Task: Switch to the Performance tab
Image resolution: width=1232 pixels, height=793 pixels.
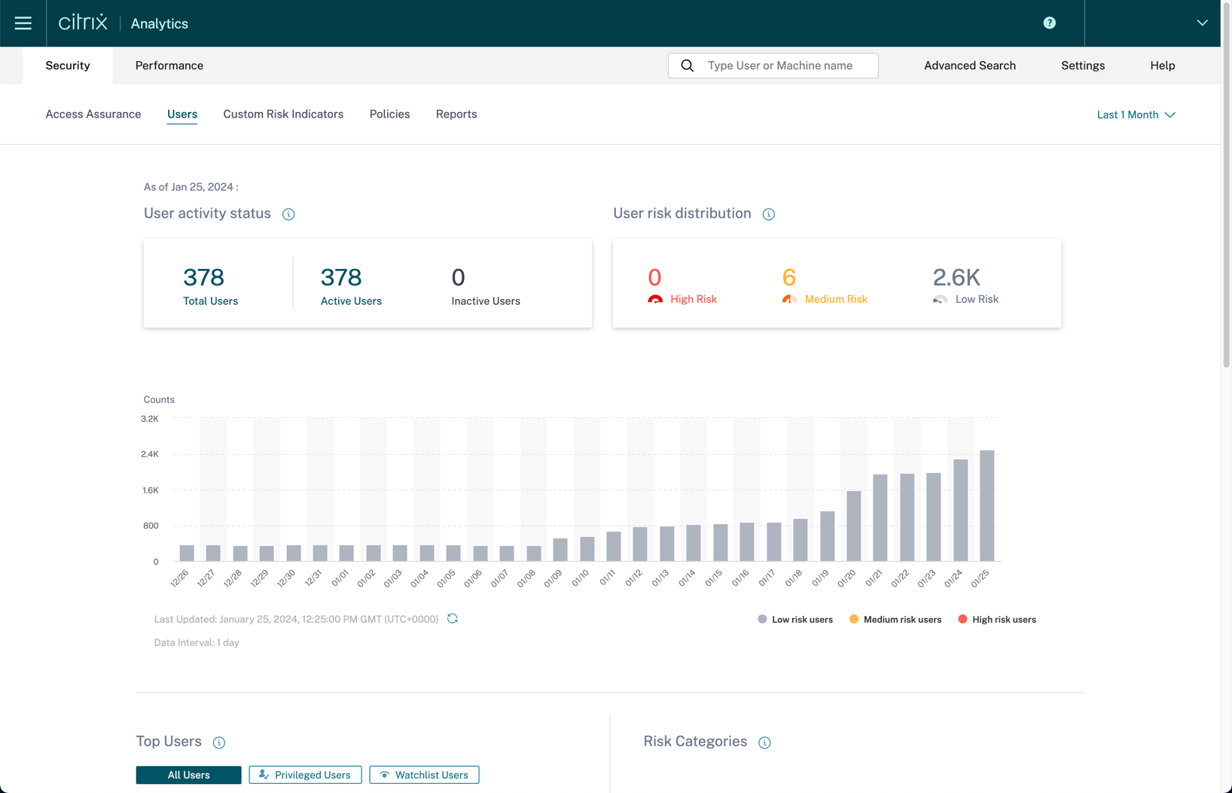Action: tap(169, 66)
